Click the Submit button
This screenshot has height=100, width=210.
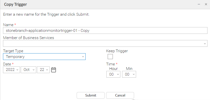[90, 95]
